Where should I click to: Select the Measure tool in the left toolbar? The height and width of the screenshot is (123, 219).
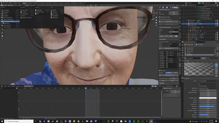2,36
